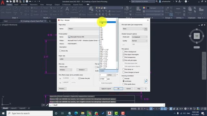Screen dimensions: 207x116
Task: Open the Manage ribbon tab
Action: pyautogui.click(x=49, y=5)
